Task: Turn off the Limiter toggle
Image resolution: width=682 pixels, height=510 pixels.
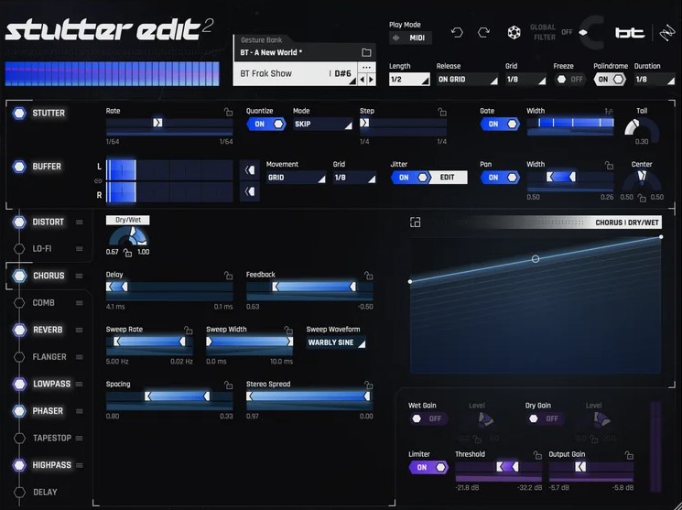Action: (x=428, y=467)
